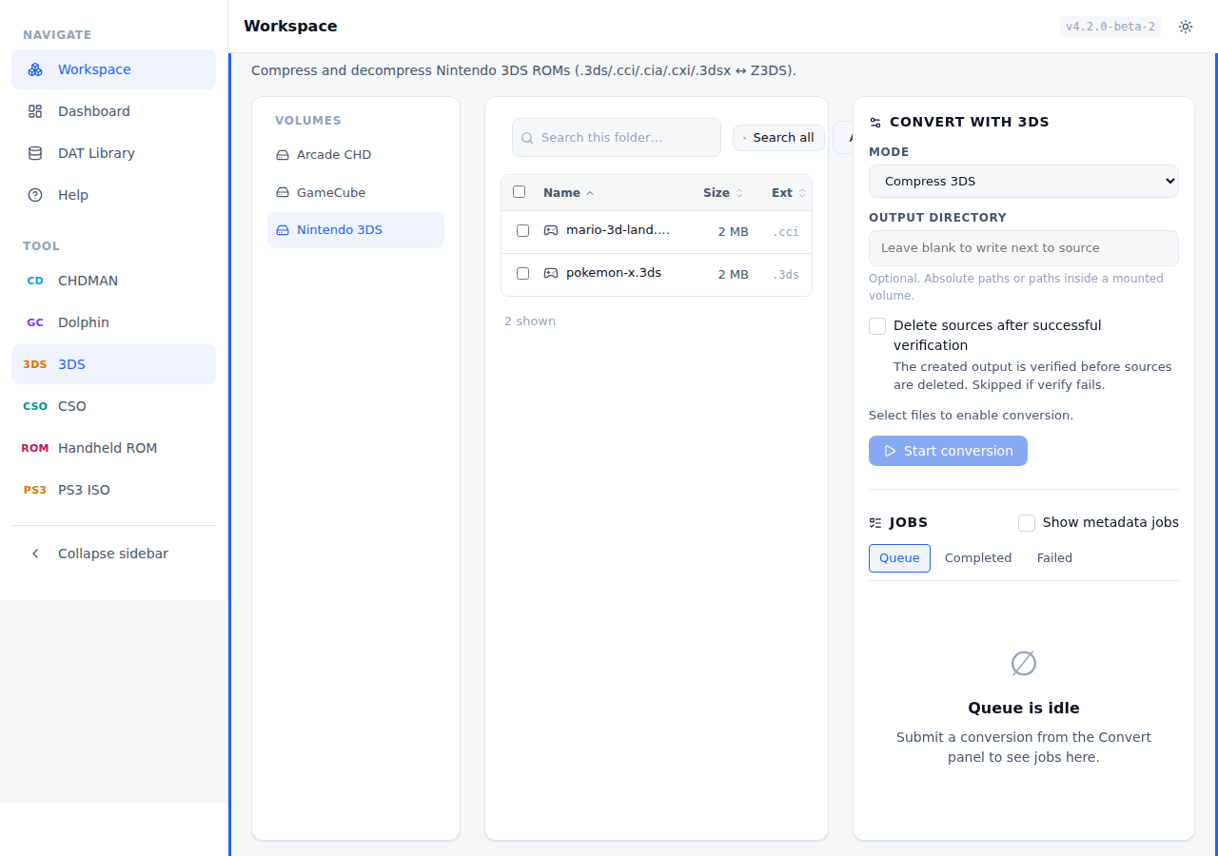This screenshot has width=1218, height=856.
Task: Click the Search all button
Action: 778,138
